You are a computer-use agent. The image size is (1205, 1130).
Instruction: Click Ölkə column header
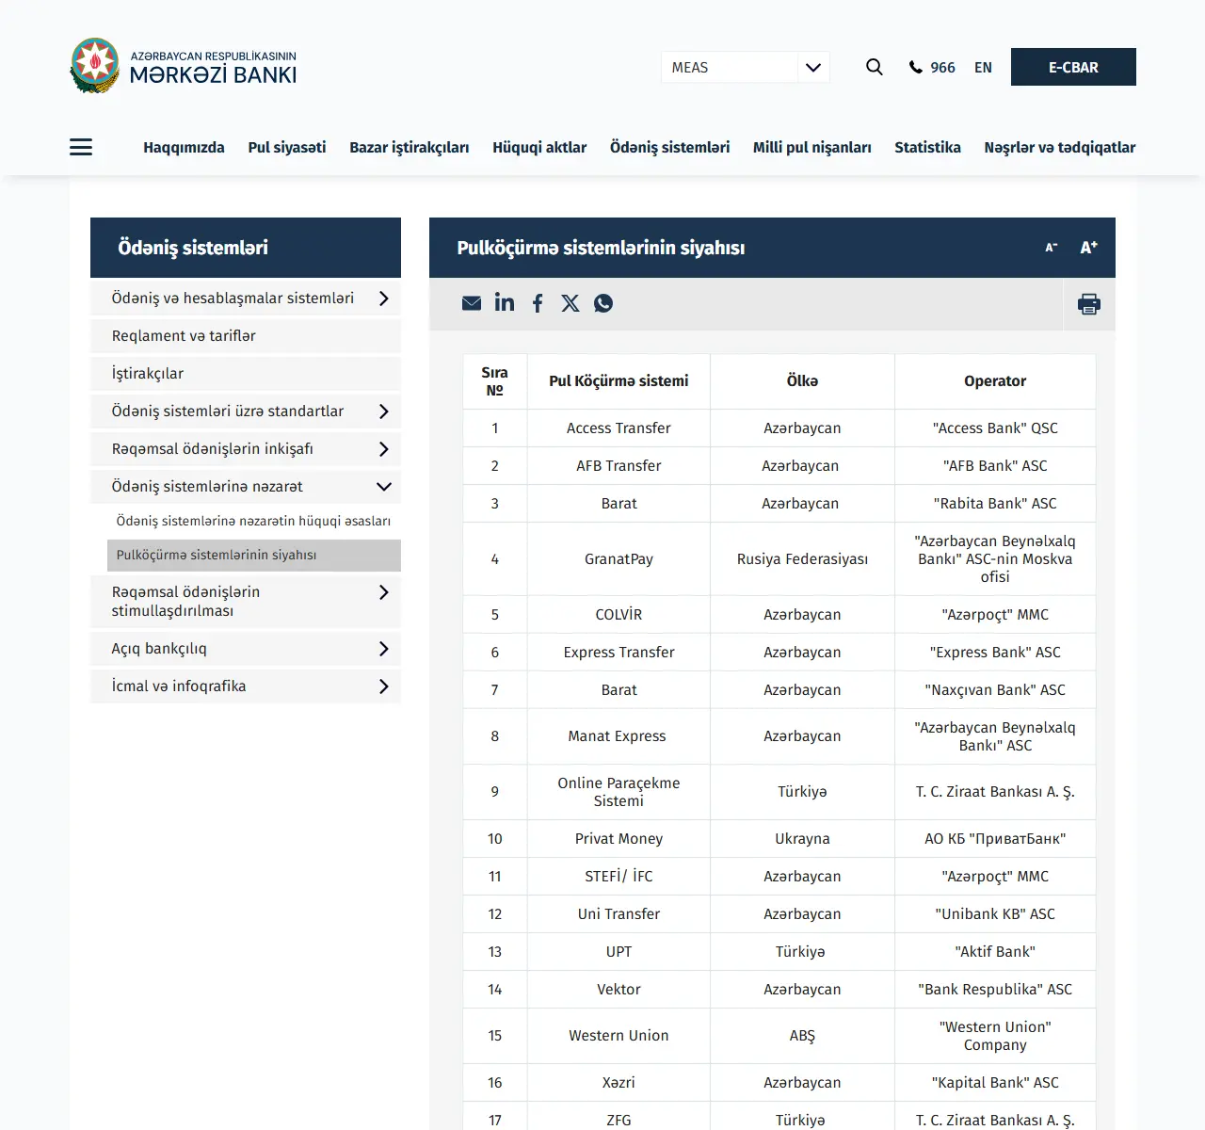coord(802,381)
